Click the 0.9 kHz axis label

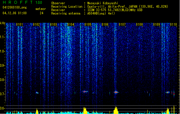pos(3,66)
